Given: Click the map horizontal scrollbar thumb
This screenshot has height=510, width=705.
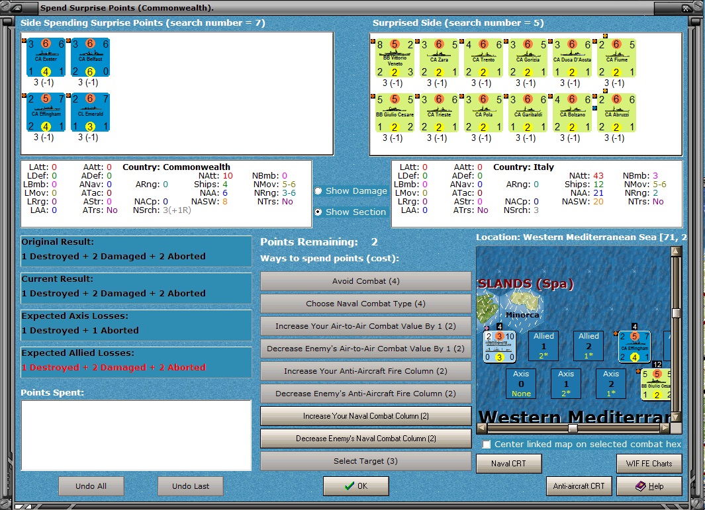Looking at the screenshot, I should point(573,428).
